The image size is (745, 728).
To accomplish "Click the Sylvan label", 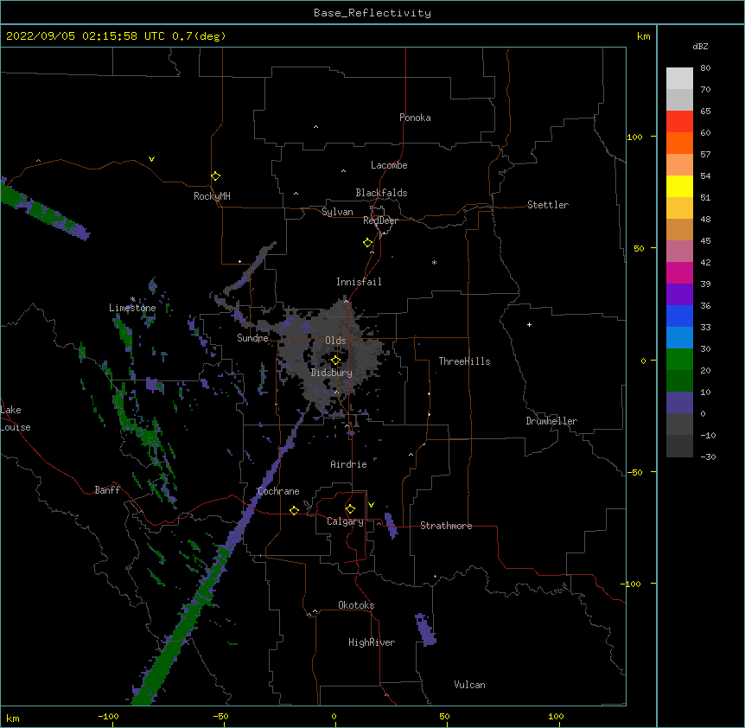I will (x=337, y=212).
